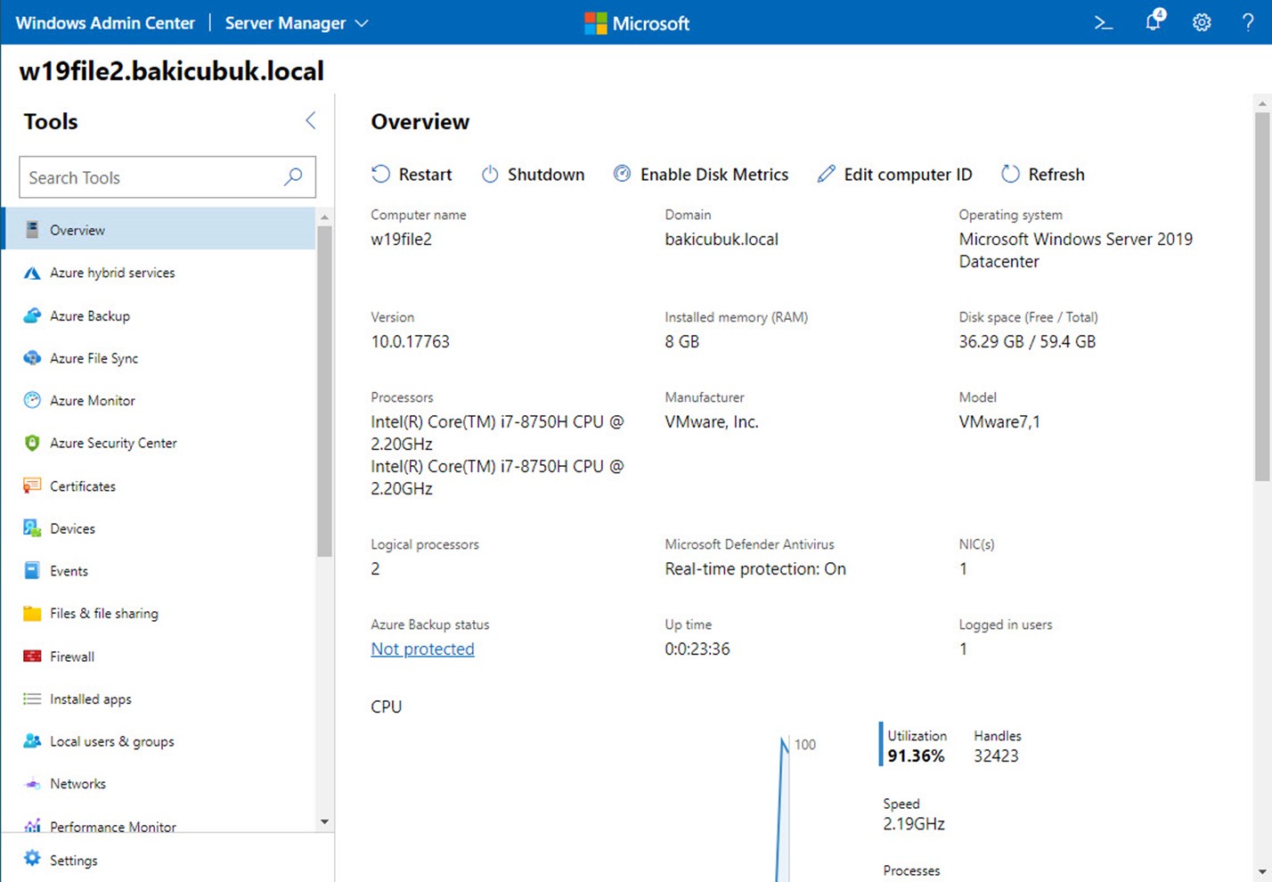The height and width of the screenshot is (882, 1272).
Task: Click the Certificates icon in the sidebar
Action: point(32,486)
